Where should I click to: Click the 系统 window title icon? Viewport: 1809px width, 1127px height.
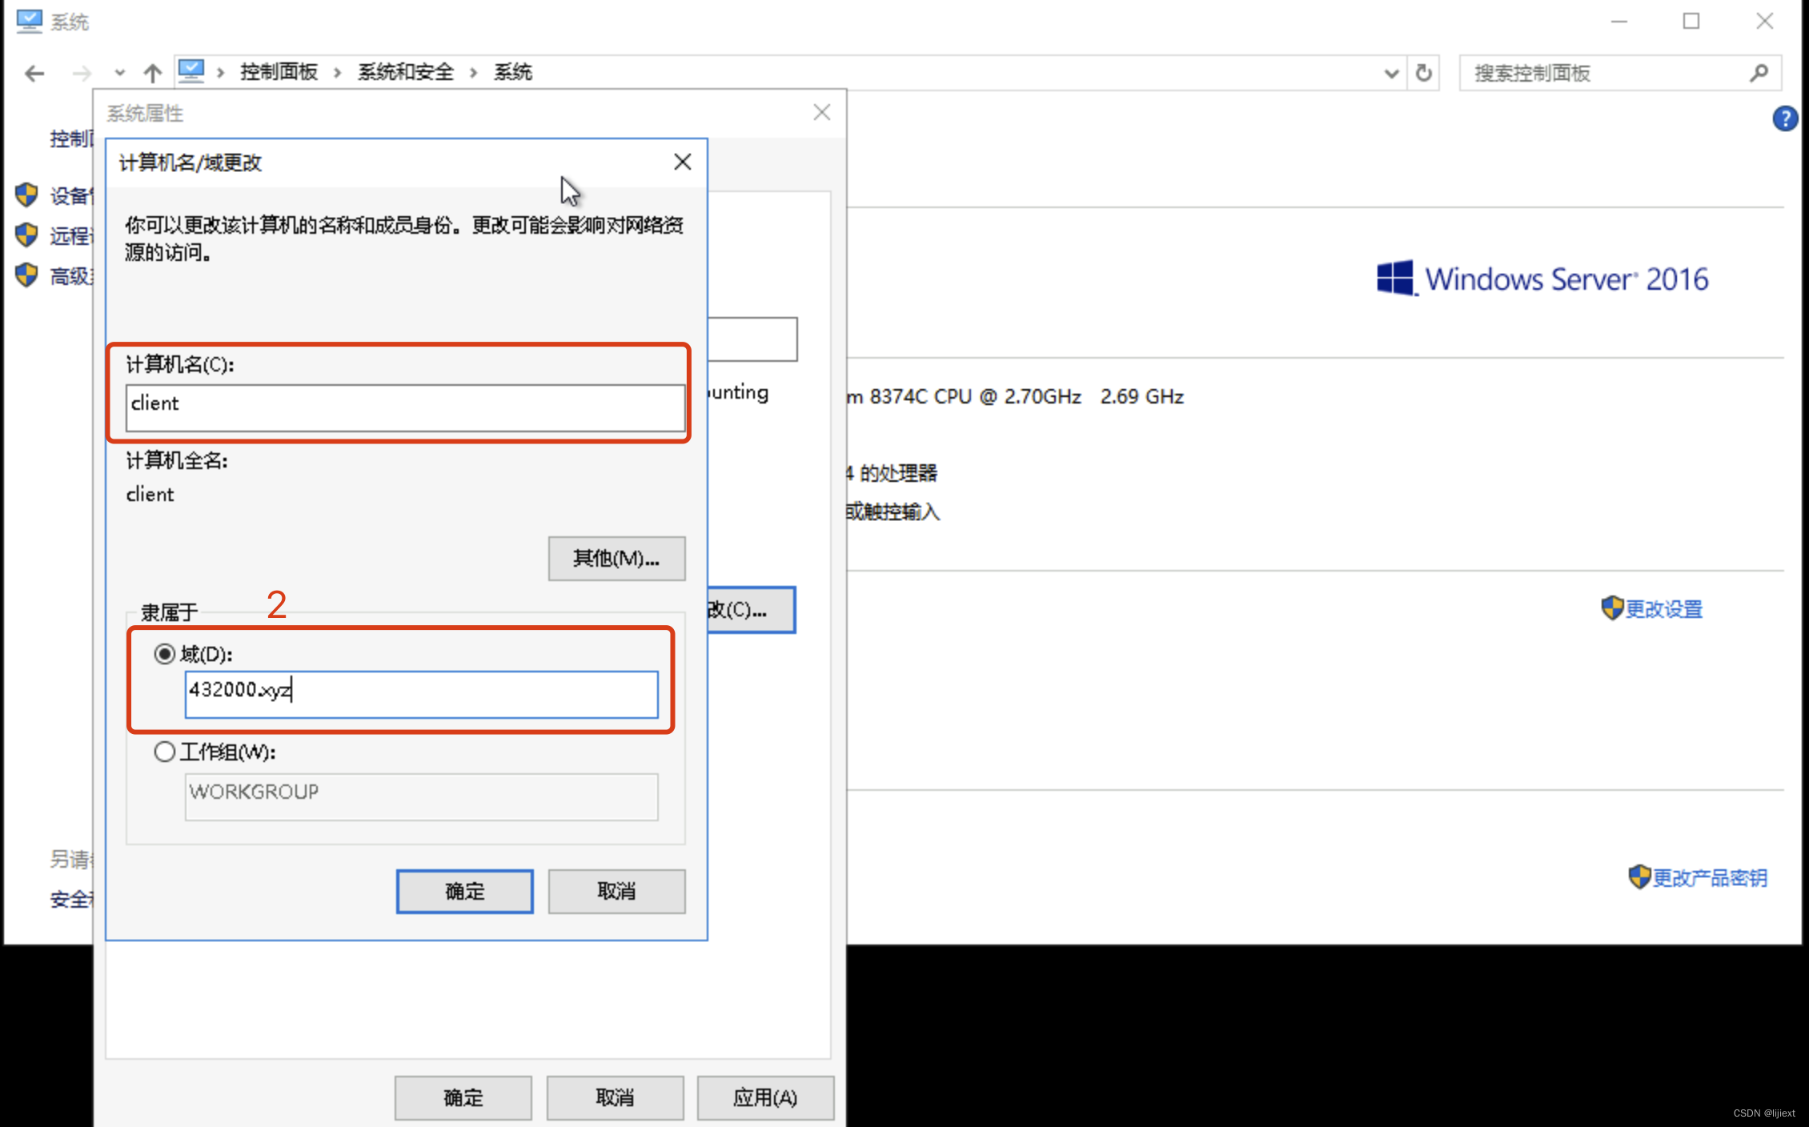tap(29, 21)
